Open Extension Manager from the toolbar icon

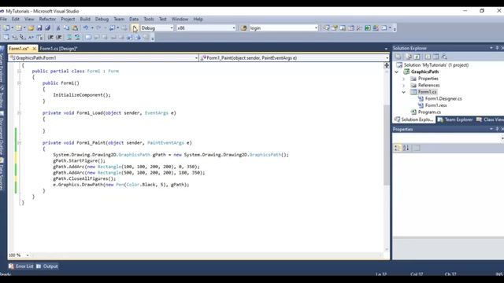[x=376, y=28]
